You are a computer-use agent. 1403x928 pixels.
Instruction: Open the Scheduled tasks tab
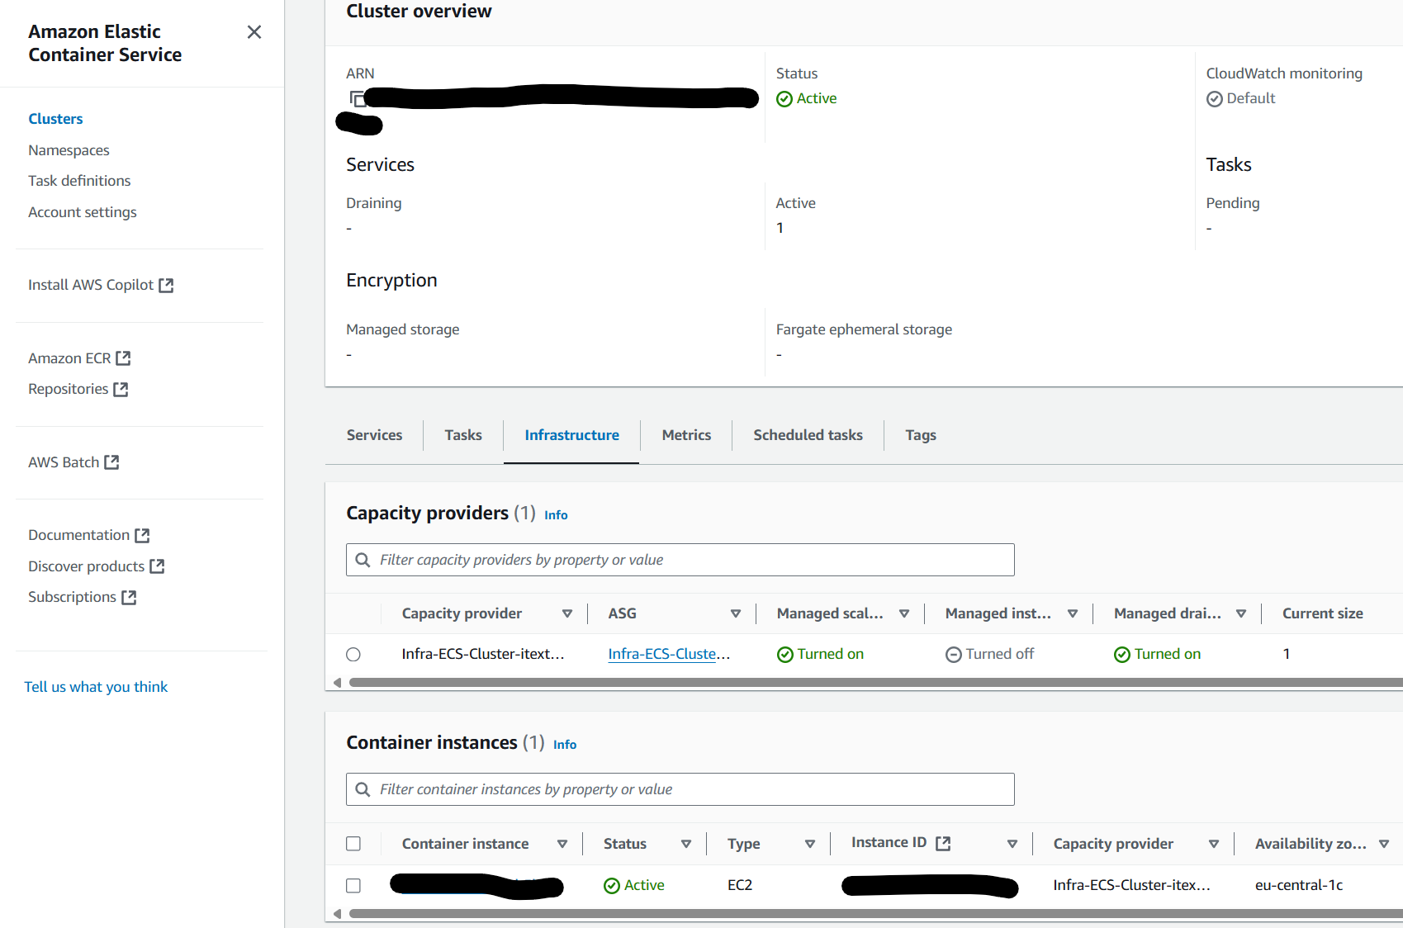click(x=808, y=435)
